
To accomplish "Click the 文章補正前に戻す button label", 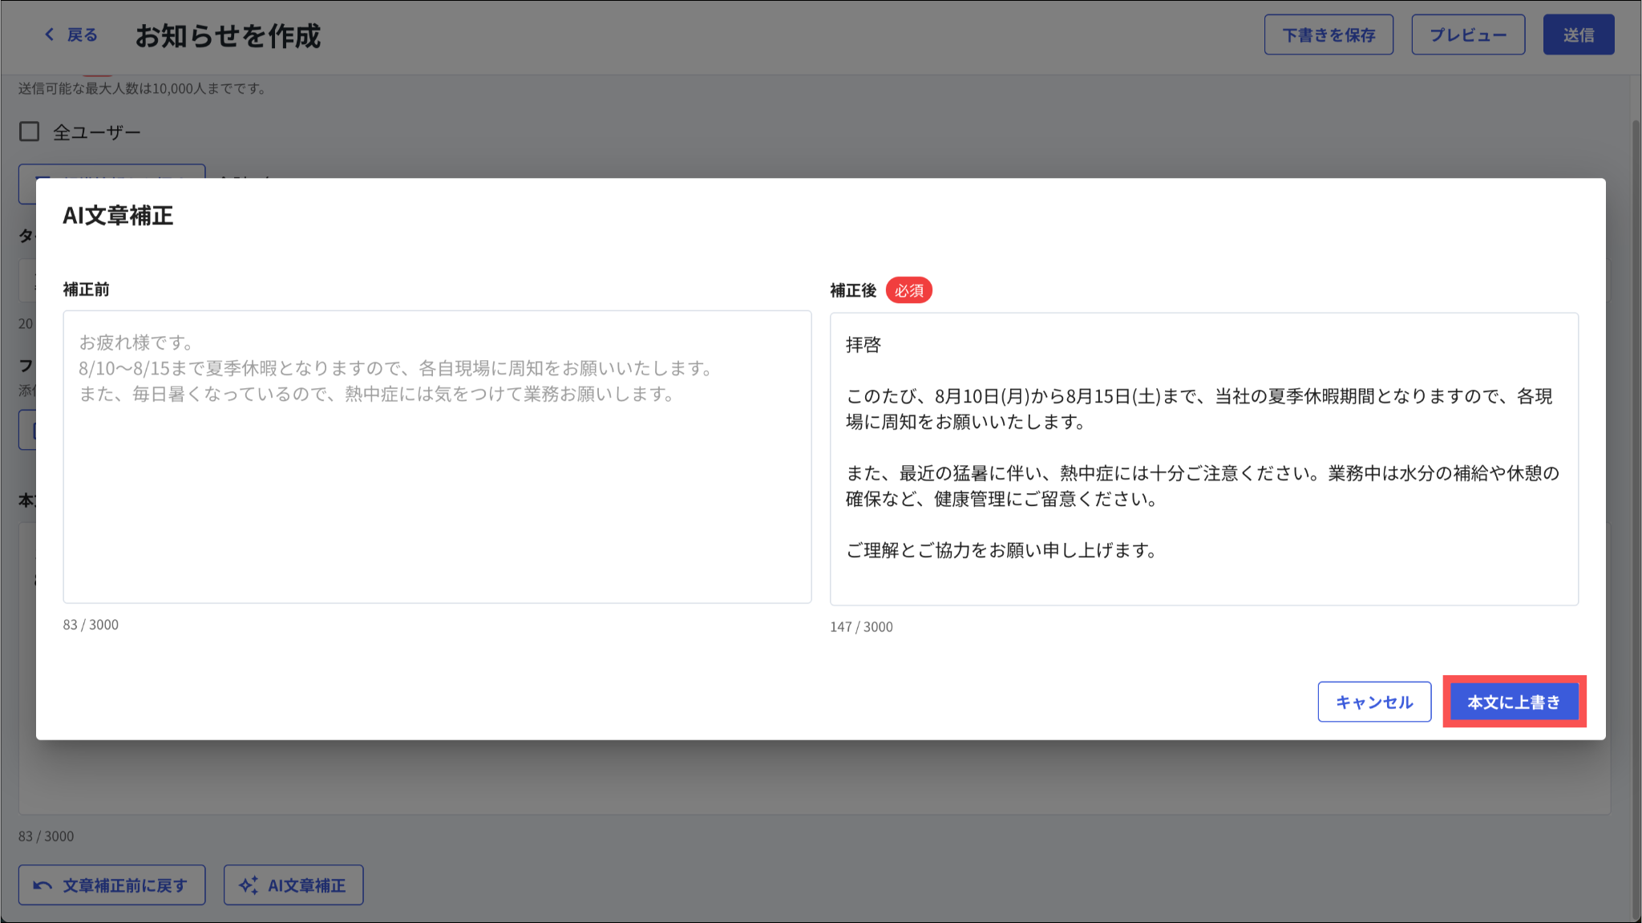I will coord(125,885).
